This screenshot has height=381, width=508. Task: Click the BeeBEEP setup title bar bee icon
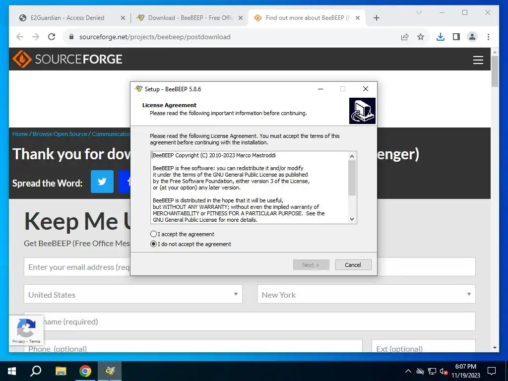click(x=139, y=89)
